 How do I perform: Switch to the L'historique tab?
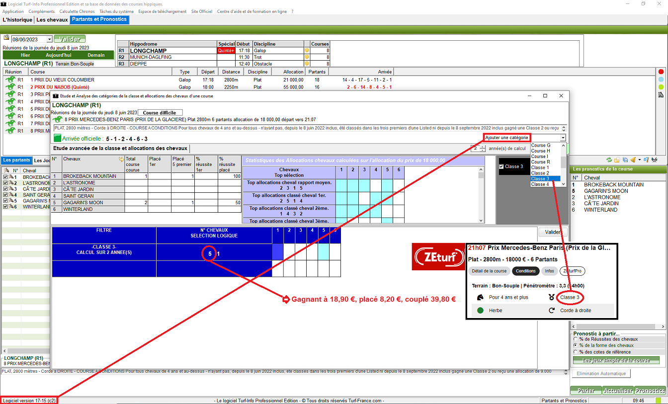pos(17,20)
